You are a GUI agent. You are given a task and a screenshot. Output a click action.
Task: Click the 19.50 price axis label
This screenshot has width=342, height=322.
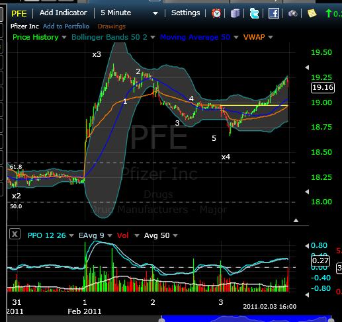coord(321,52)
